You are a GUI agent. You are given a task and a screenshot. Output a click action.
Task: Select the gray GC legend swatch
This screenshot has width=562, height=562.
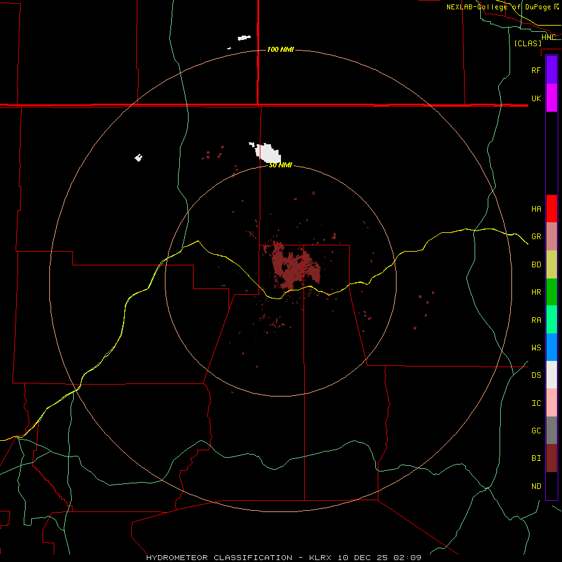click(x=551, y=430)
